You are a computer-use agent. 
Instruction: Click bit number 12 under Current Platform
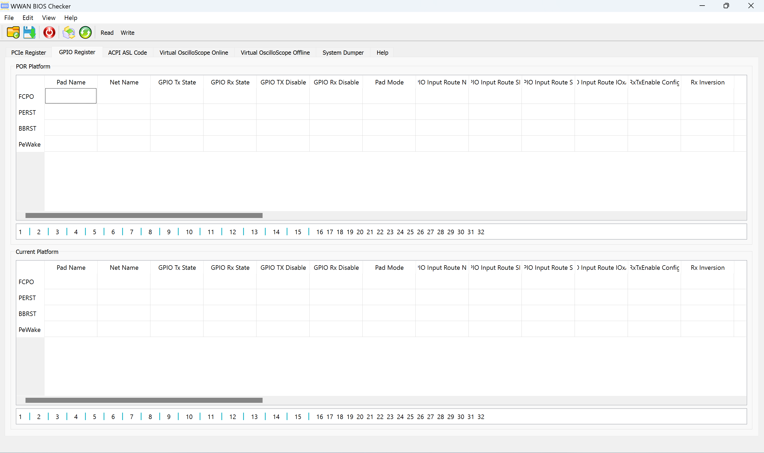click(233, 417)
